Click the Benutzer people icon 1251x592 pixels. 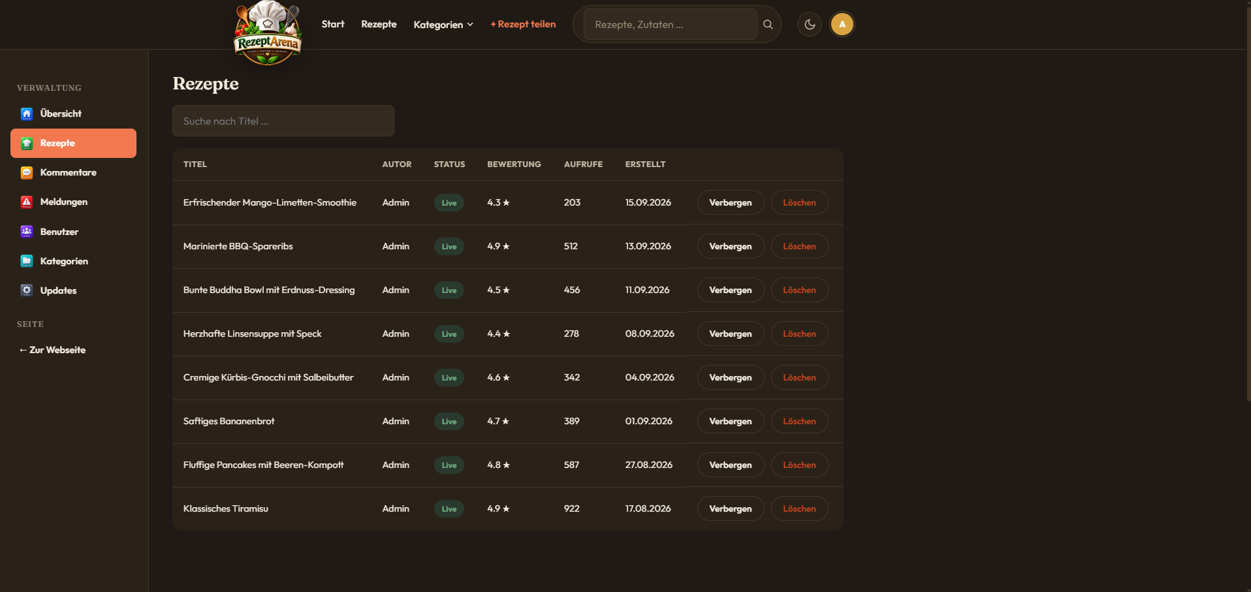27,232
